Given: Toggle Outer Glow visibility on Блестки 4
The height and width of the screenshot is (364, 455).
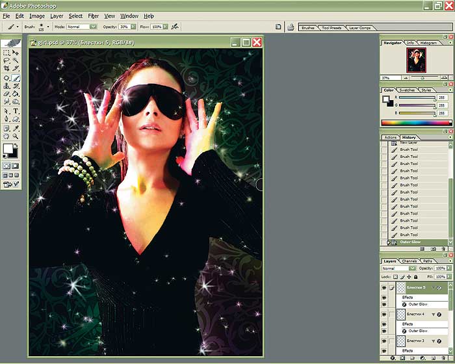Looking at the screenshot, I should tap(384, 331).
